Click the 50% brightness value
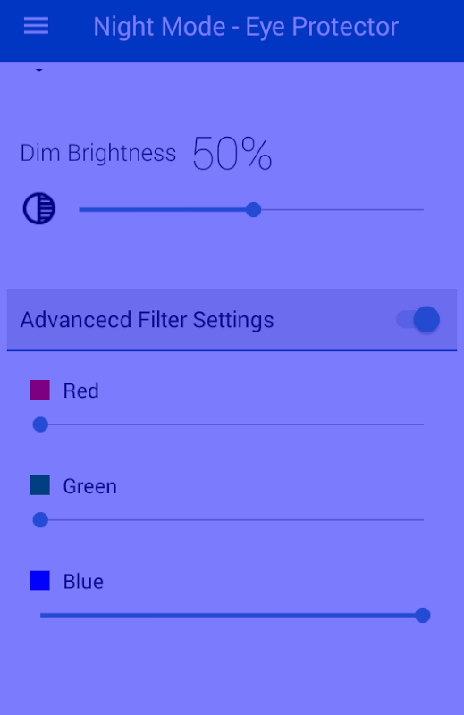The width and height of the screenshot is (464, 715). tap(232, 154)
